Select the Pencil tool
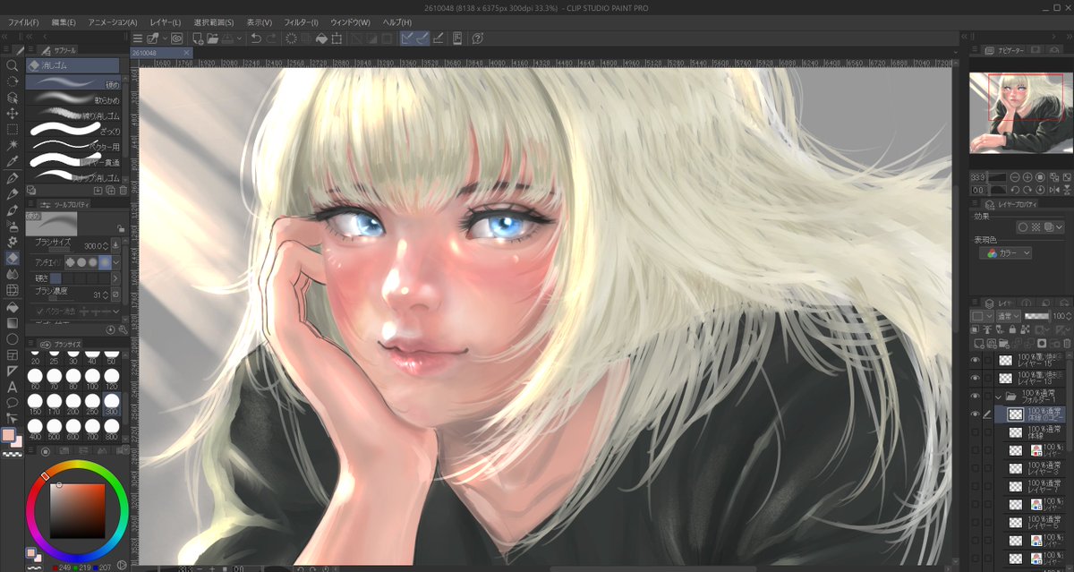1074x572 pixels. tap(12, 194)
